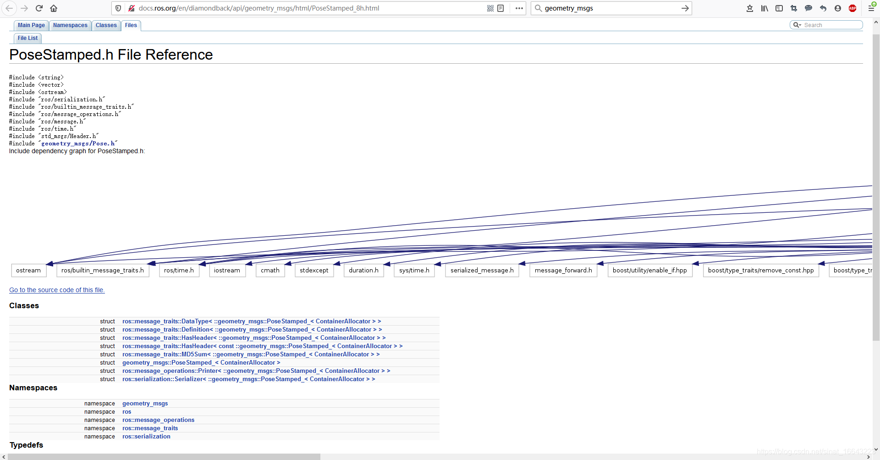Image resolution: width=880 pixels, height=460 pixels.
Task: Go to the source code of this file
Action: click(x=57, y=290)
